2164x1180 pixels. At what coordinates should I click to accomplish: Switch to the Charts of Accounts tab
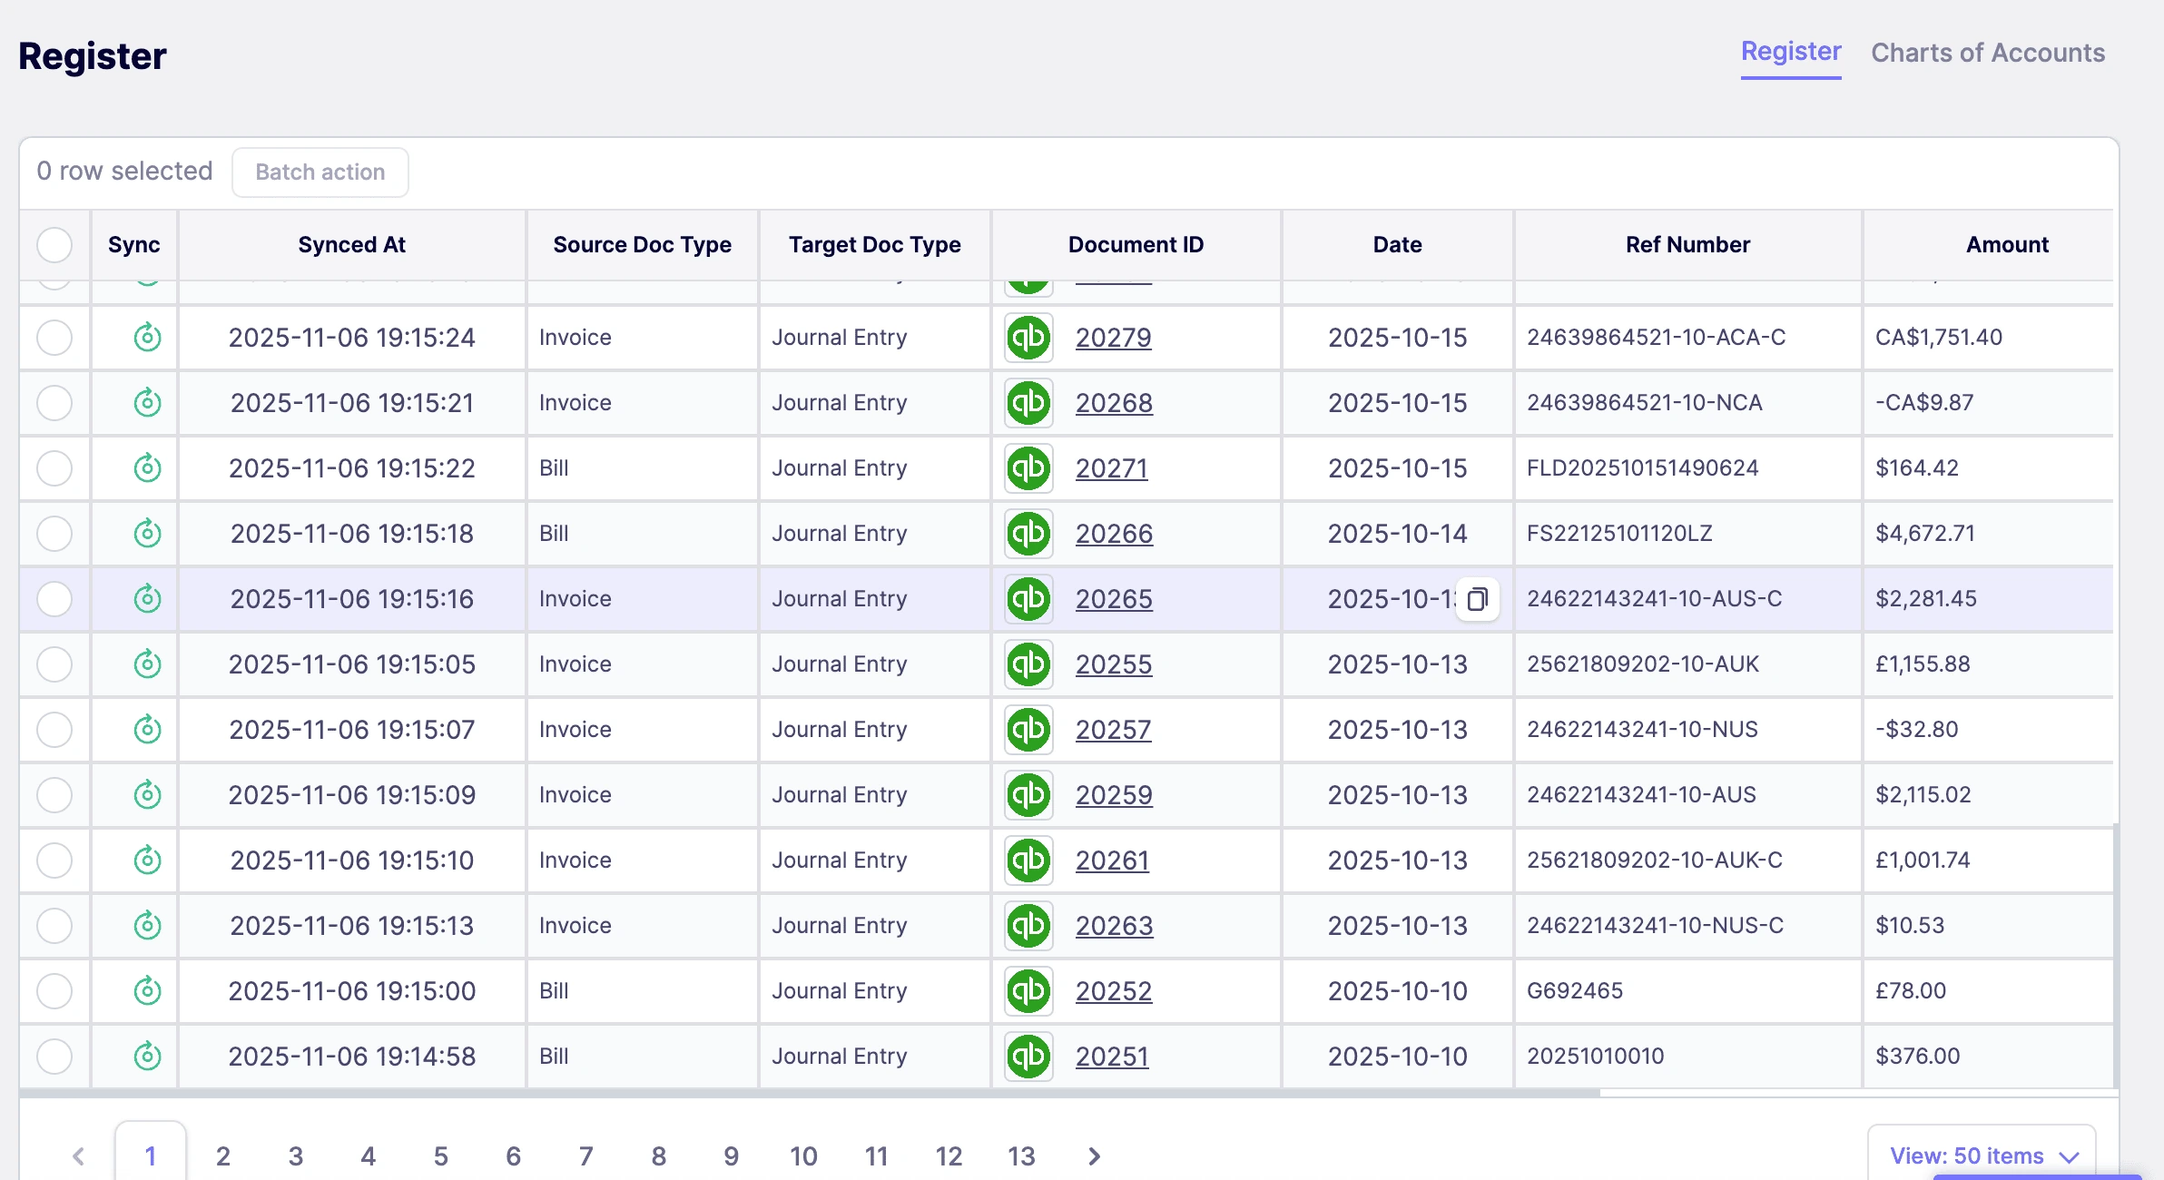point(1988,53)
